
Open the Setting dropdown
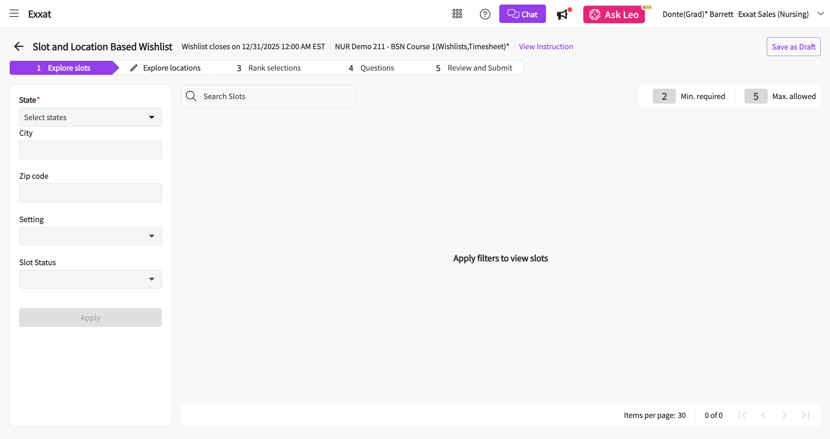pyautogui.click(x=90, y=236)
